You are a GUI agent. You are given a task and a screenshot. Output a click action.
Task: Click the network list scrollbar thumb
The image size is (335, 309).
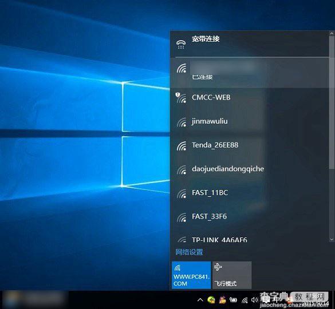(x=332, y=102)
